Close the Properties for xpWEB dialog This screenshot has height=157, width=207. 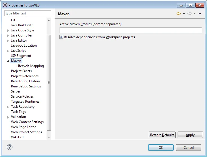click(x=200, y=5)
